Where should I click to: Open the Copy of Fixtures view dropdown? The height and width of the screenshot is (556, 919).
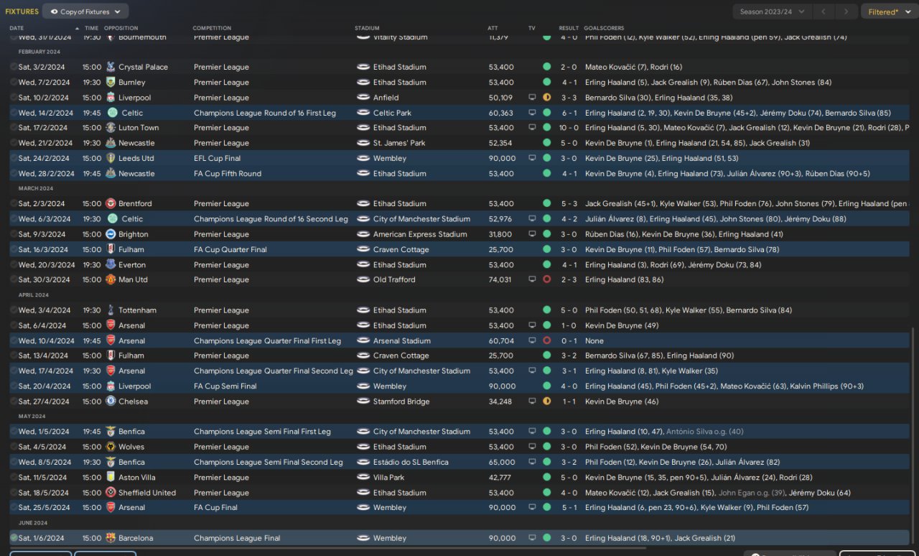[x=85, y=11]
